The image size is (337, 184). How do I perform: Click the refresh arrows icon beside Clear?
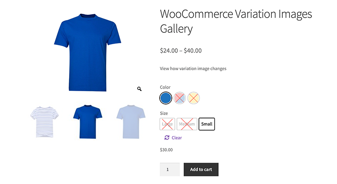[x=167, y=137]
